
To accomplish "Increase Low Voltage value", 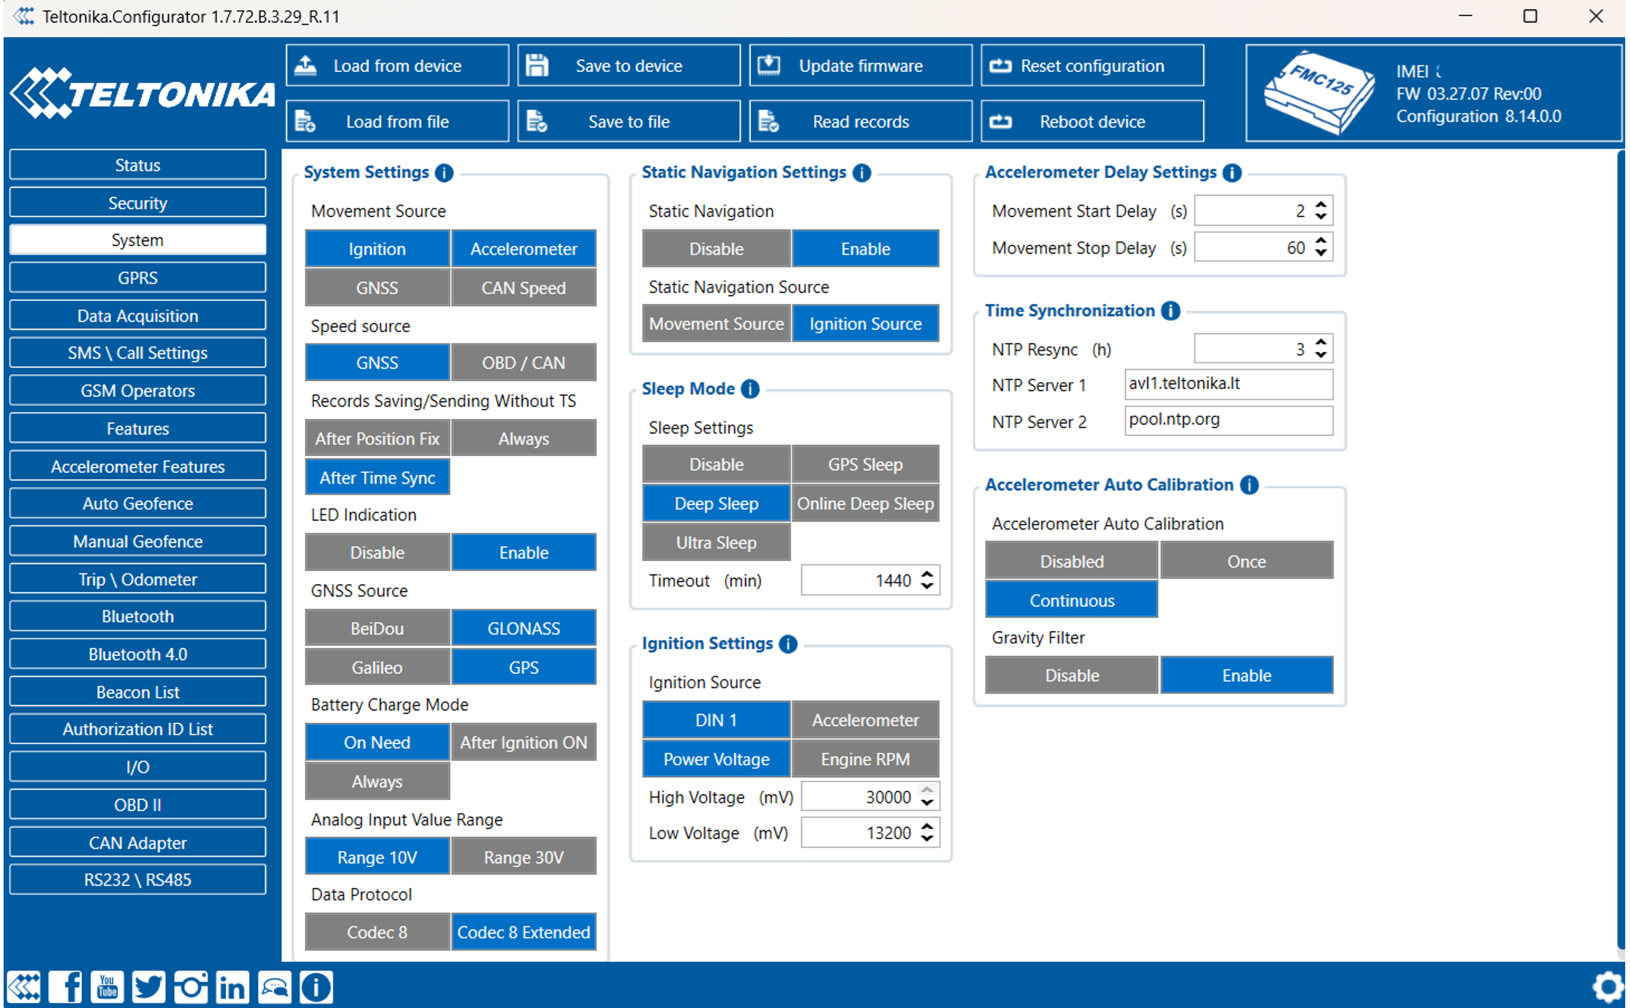I will 927,828.
